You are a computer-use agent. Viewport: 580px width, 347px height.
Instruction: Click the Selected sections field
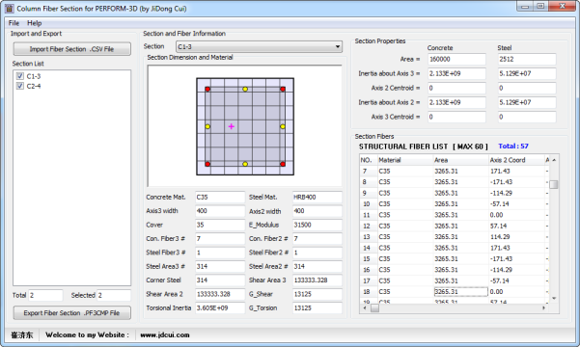tap(114, 295)
